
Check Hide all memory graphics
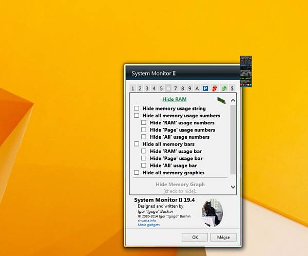[x=137, y=173]
